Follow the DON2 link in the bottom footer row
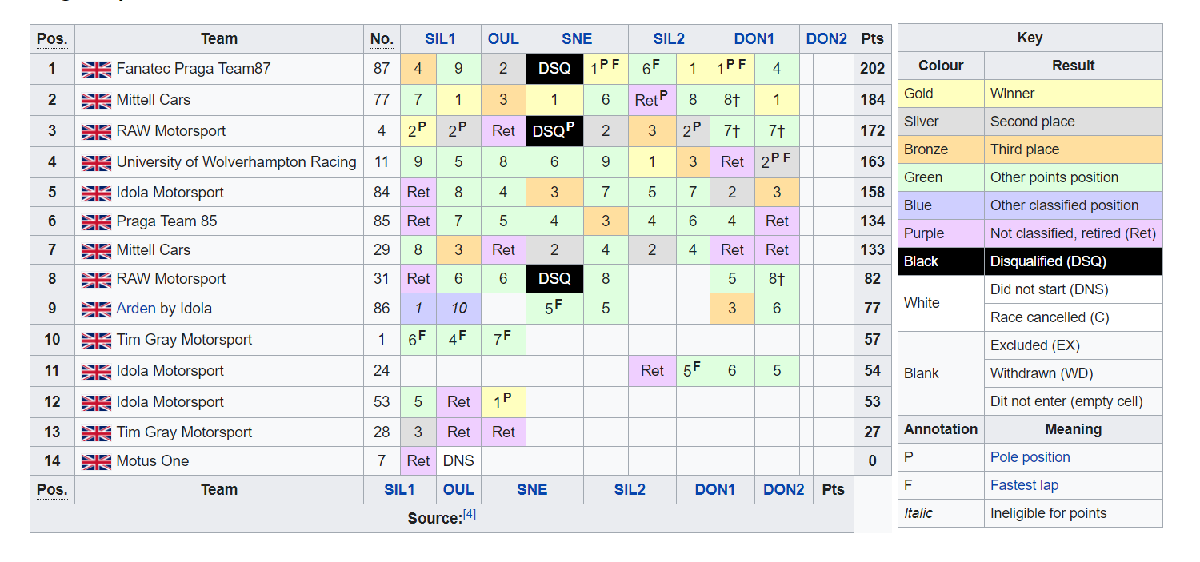The width and height of the screenshot is (1200, 562). pos(783,490)
